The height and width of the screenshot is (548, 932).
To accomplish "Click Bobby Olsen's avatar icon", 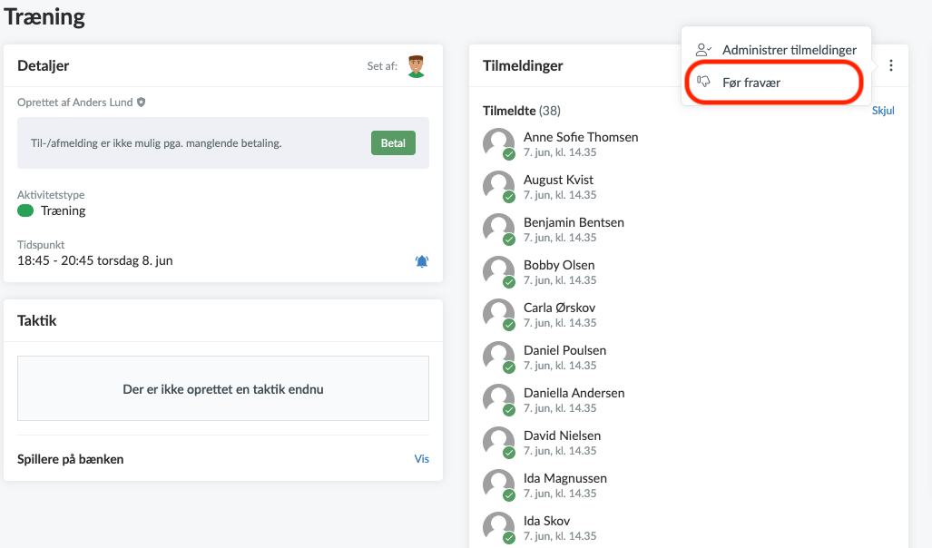I will click(x=498, y=271).
